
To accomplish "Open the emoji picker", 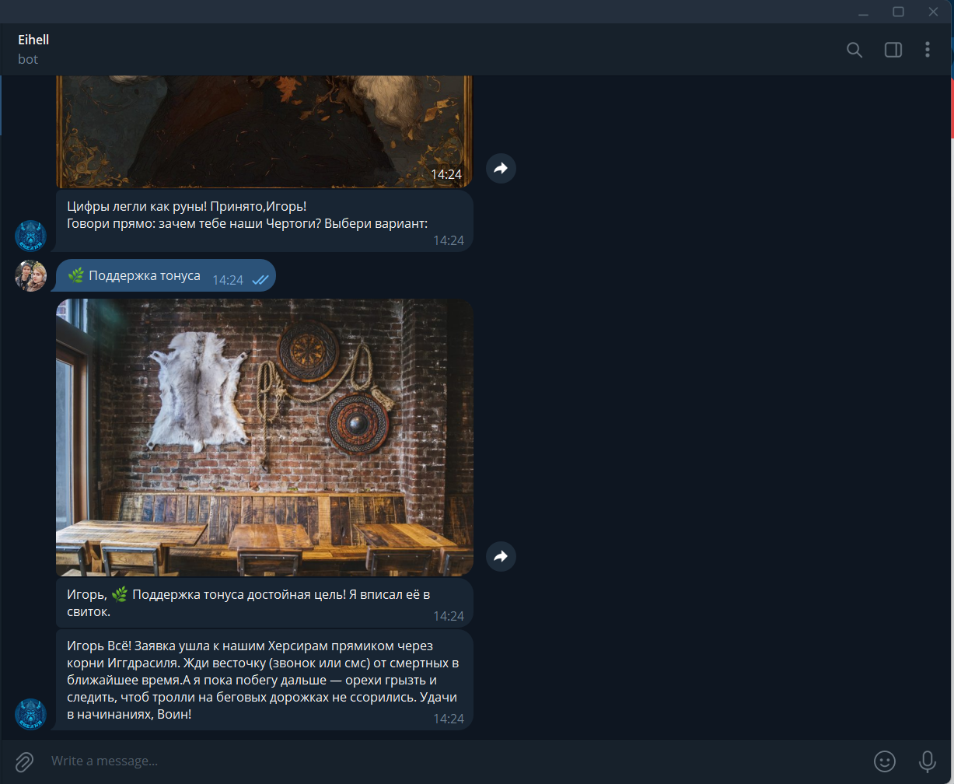I will click(x=885, y=761).
